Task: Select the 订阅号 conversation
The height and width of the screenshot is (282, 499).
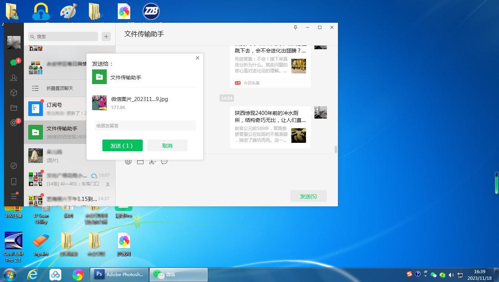Action: pyautogui.click(x=70, y=108)
